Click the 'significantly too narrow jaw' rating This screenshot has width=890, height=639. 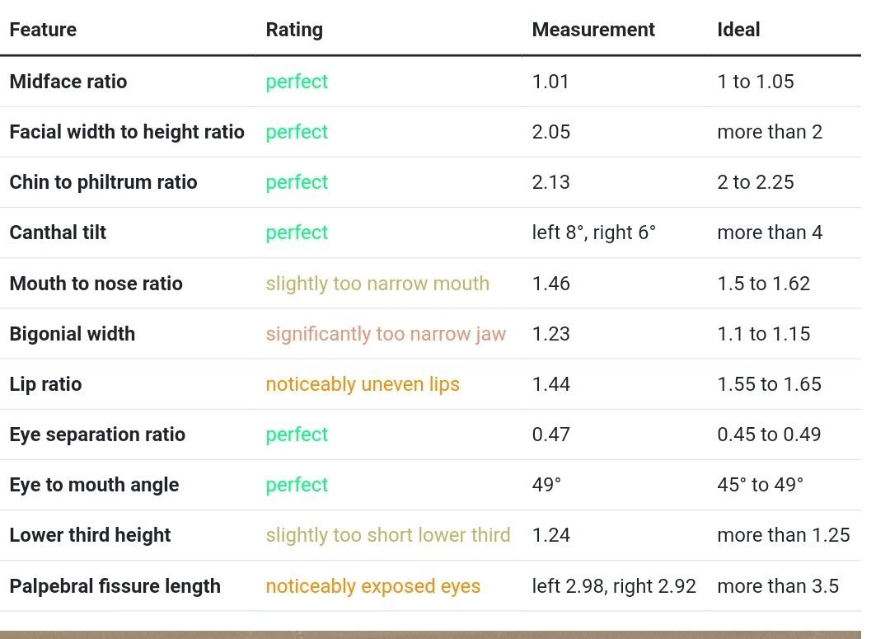[386, 334]
